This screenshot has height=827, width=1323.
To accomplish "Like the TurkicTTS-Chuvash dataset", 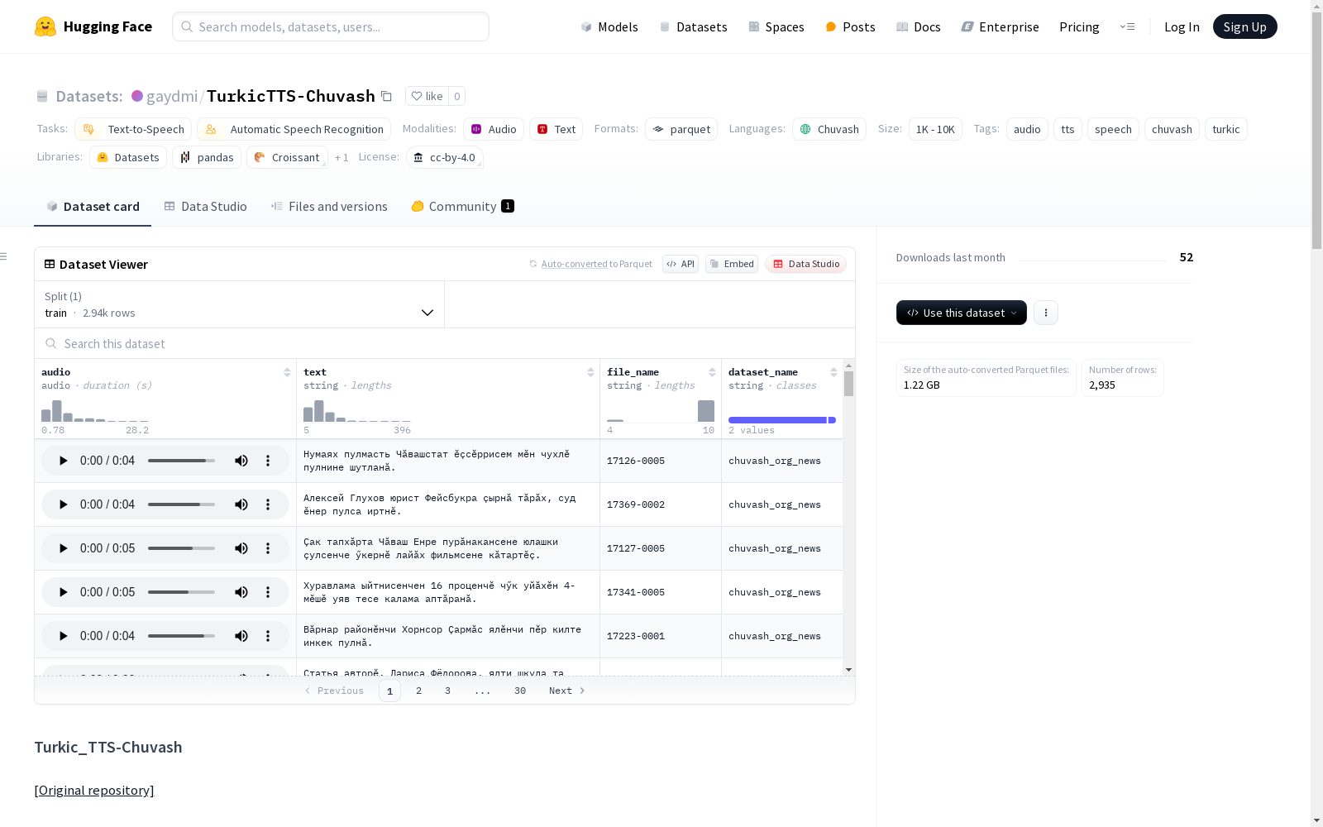I will point(427,96).
